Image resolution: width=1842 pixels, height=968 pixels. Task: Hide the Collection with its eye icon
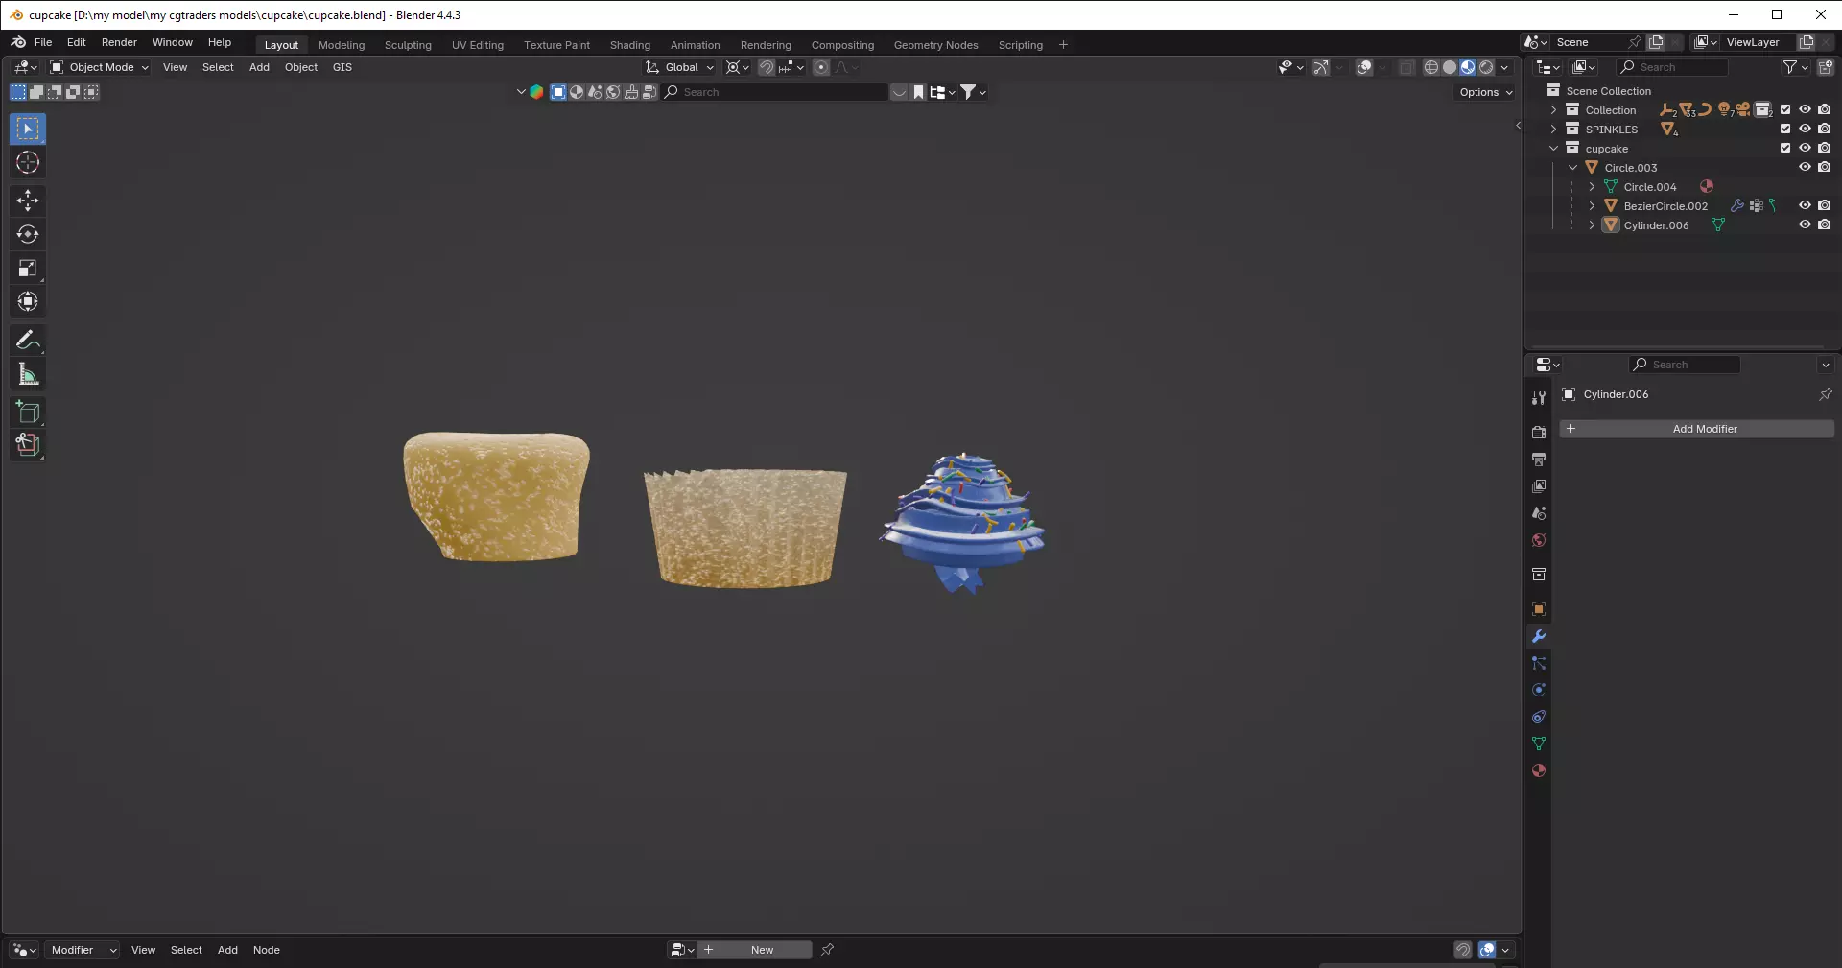[x=1805, y=109]
